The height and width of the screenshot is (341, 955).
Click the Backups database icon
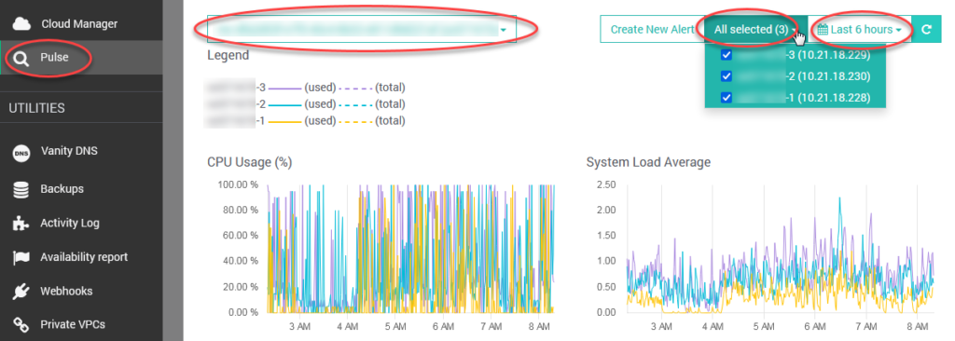(21, 190)
